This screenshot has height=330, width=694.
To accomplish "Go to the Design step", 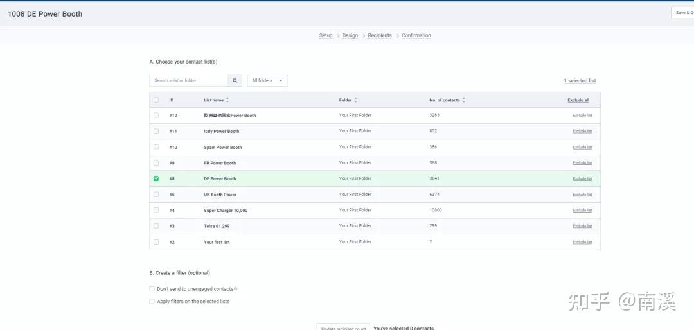I will (x=350, y=35).
